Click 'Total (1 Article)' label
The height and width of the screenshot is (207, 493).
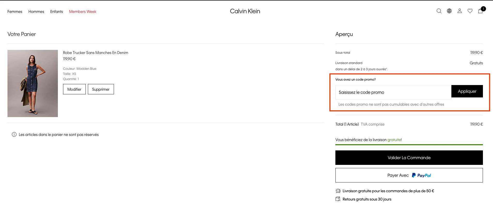click(347, 124)
